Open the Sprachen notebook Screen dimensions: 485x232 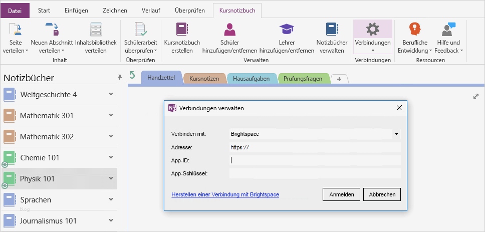click(59, 200)
